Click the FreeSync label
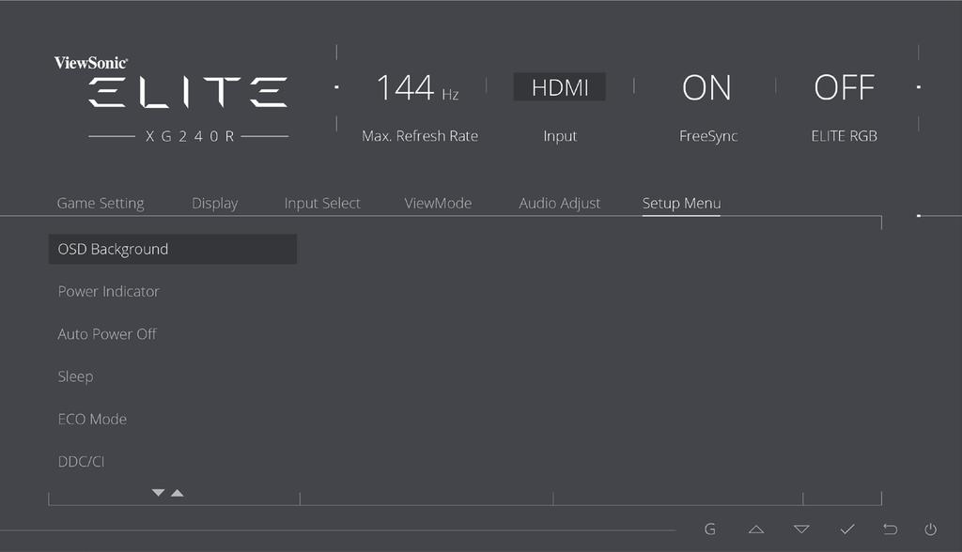962x552 pixels. click(708, 137)
